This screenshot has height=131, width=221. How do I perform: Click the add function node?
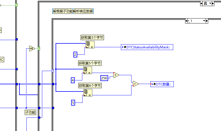pyautogui.click(x=136, y=84)
